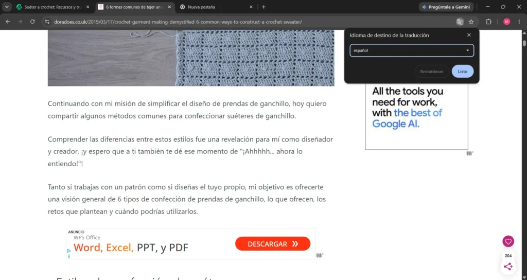Screen dimensions: 527x280
Task: Close the '6 formas comunes' tab
Action: 169,7
